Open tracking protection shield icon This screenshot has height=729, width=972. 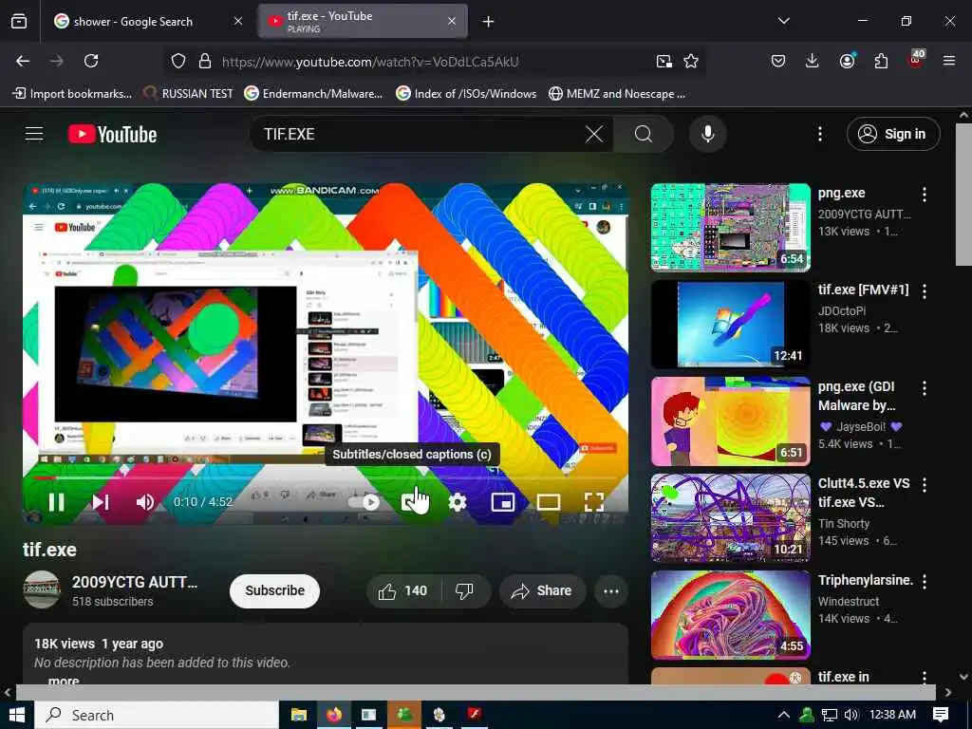(178, 61)
